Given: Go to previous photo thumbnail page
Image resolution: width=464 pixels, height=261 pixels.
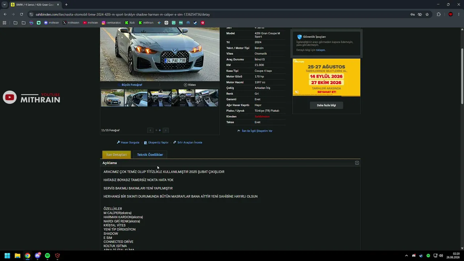Looking at the screenshot, I should [x=150, y=130].
